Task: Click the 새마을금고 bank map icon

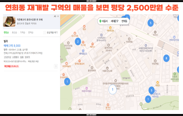Action: [83, 51]
